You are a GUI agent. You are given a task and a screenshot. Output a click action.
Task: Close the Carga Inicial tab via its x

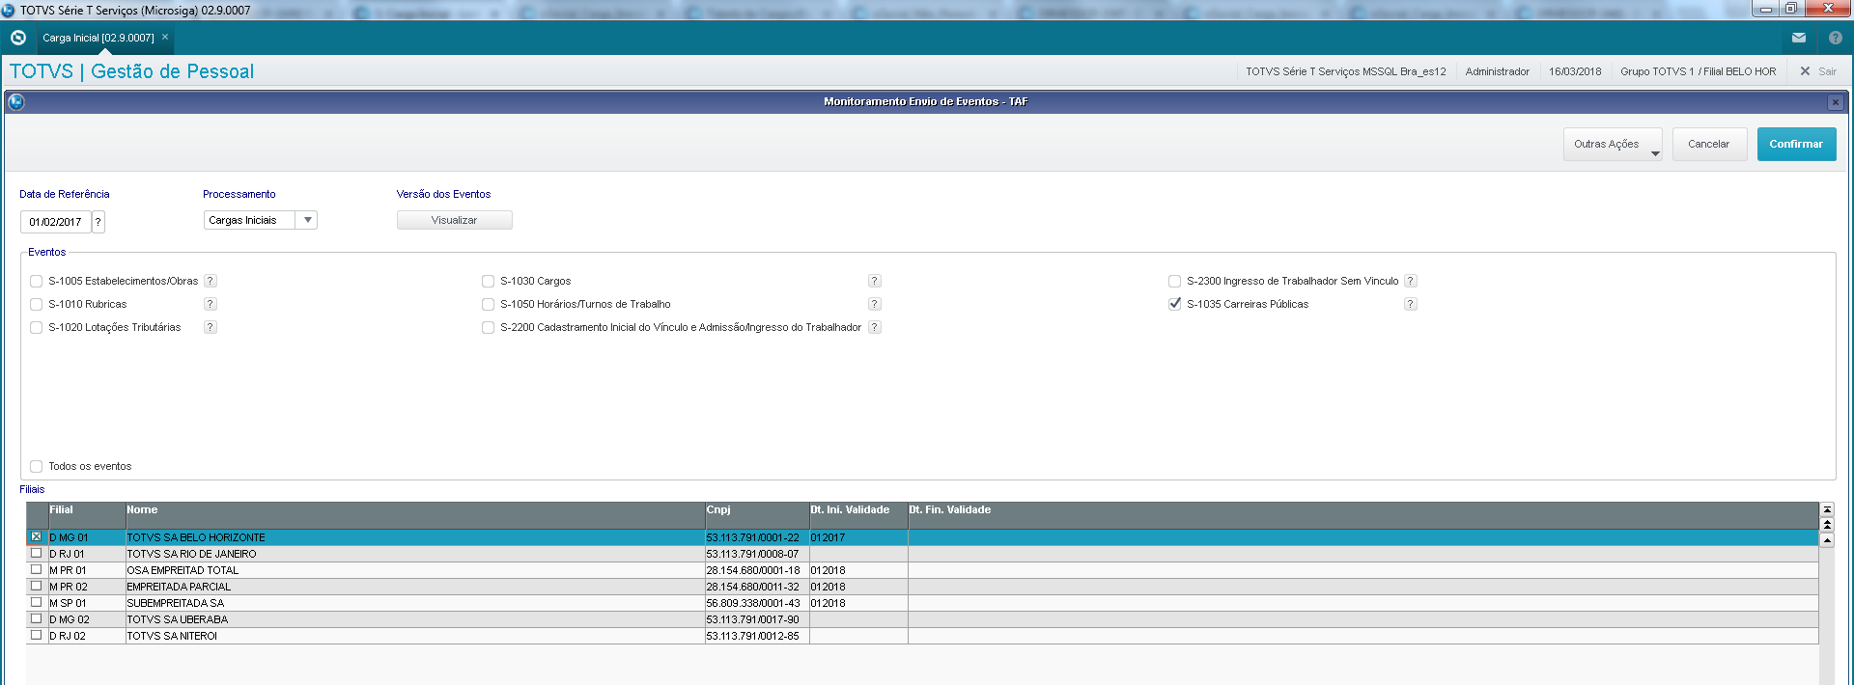tap(165, 38)
